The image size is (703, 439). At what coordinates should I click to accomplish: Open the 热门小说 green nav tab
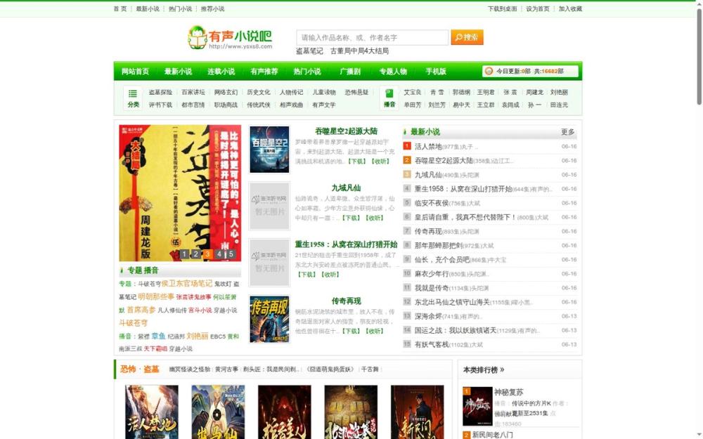click(x=307, y=71)
